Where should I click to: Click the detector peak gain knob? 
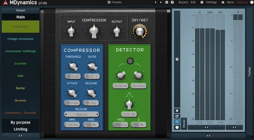click(x=129, y=104)
